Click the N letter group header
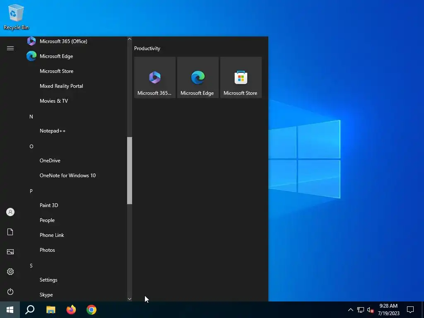The image size is (424, 318). point(31,116)
